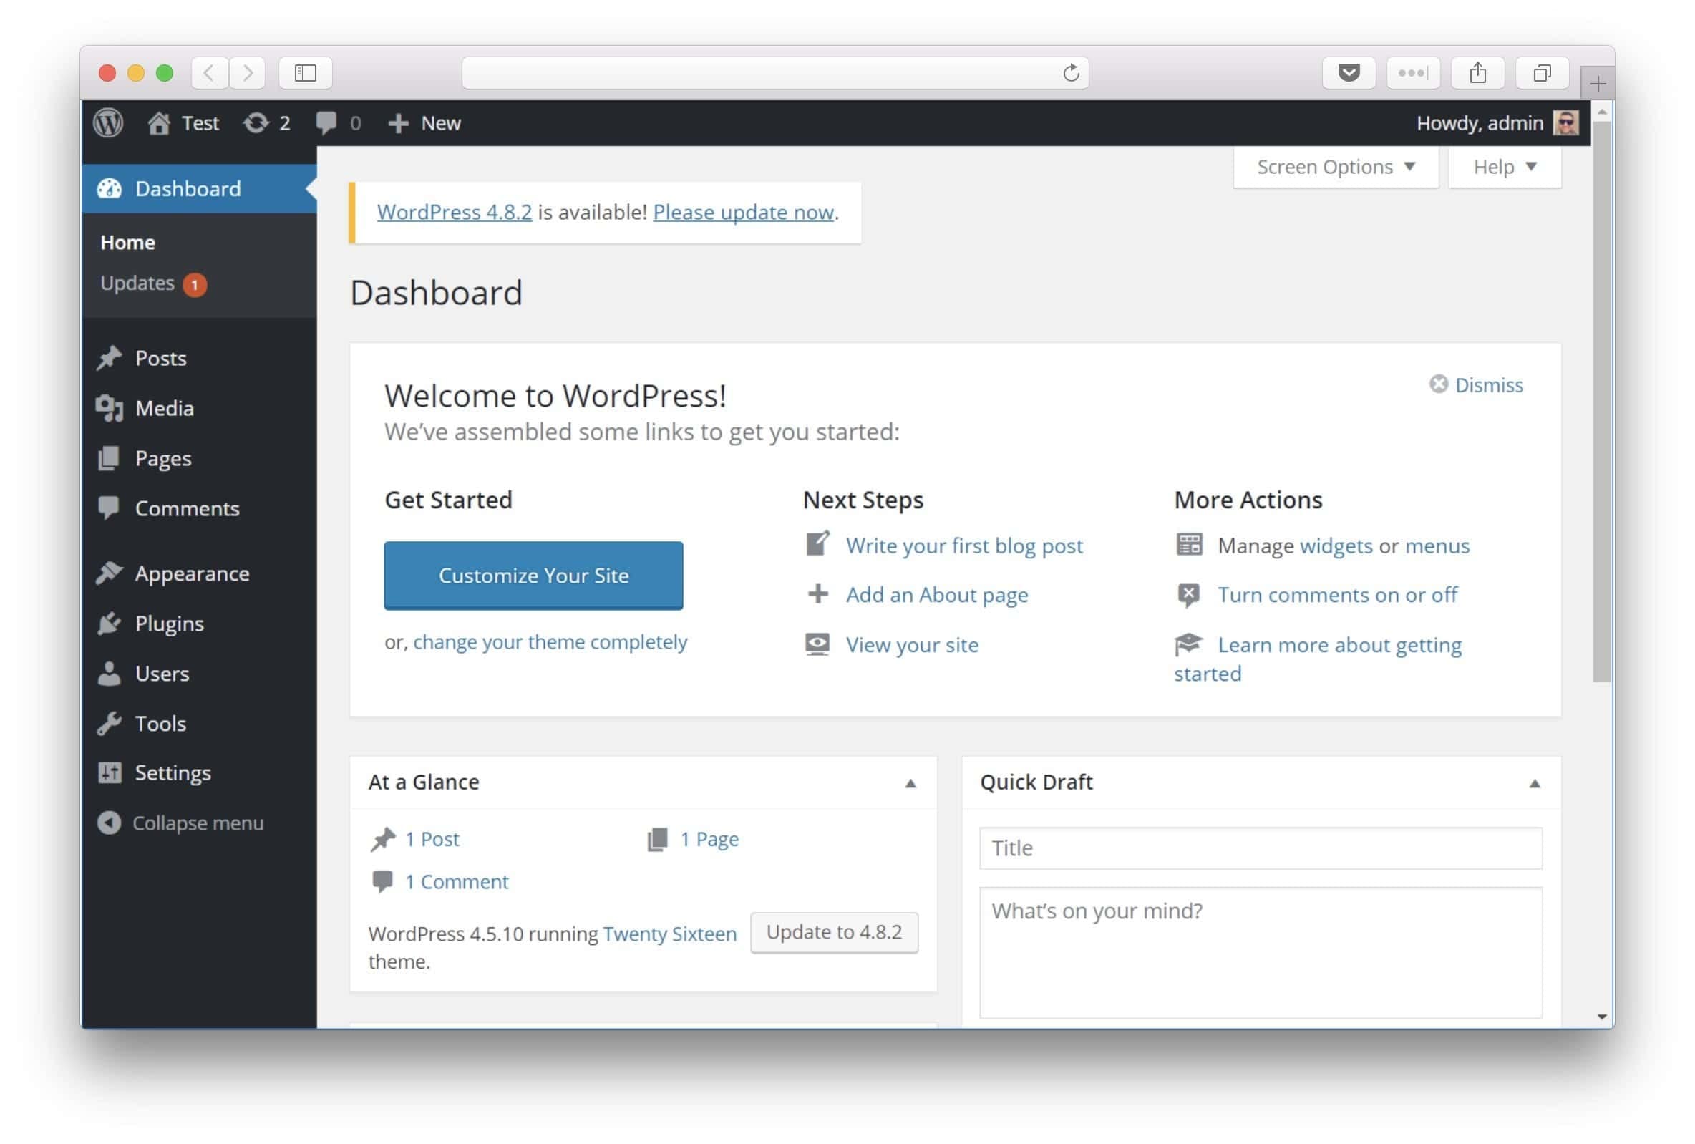Click the Customize Your Site button
Image resolution: width=1695 pixels, height=1144 pixels.
pos(533,575)
